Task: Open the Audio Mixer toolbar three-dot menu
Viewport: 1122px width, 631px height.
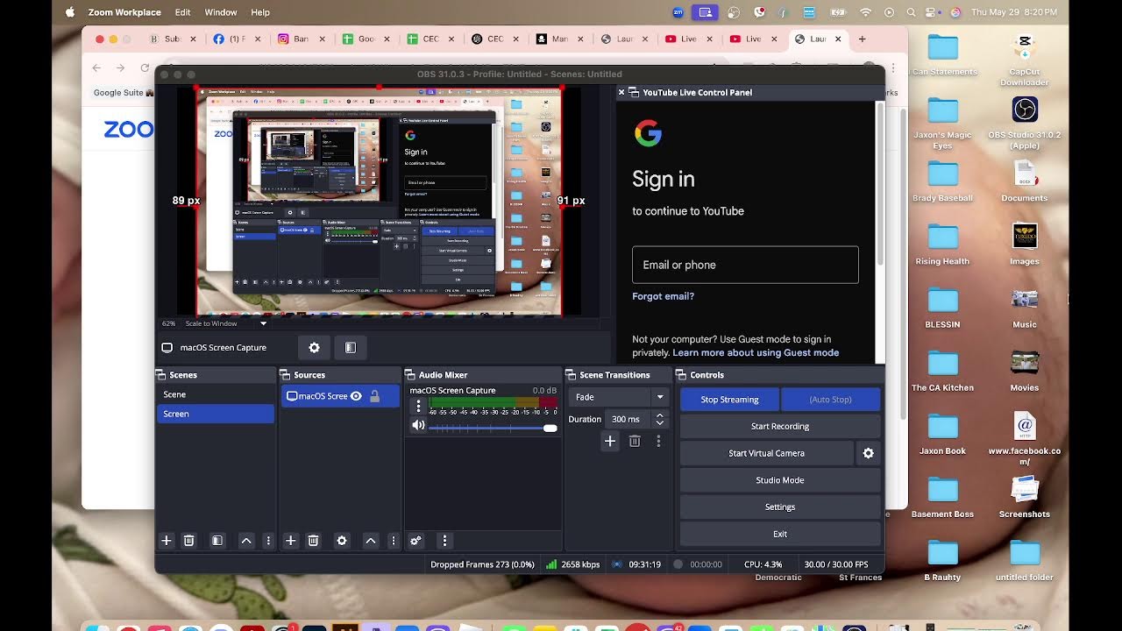Action: tap(444, 541)
